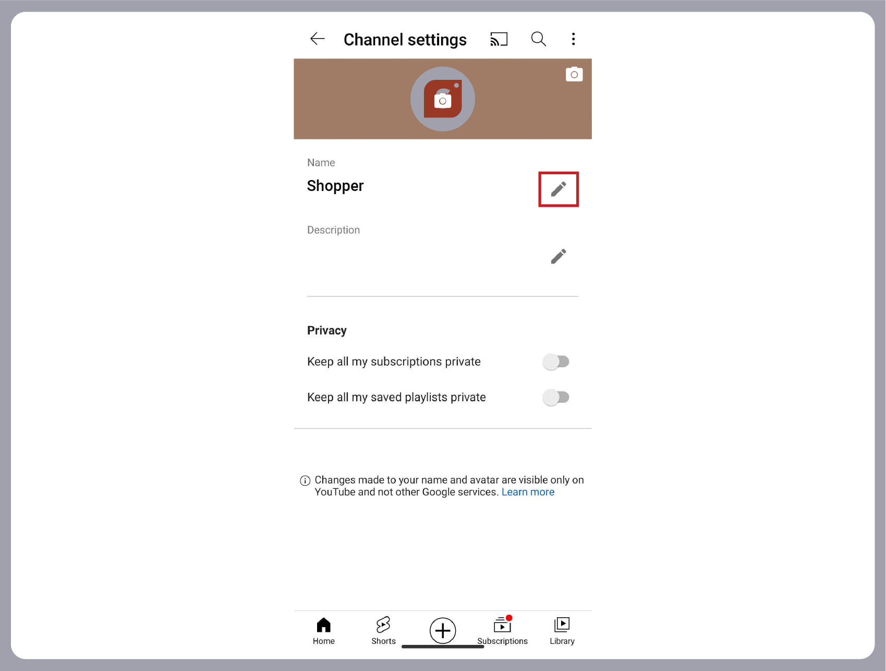Tap the Channel settings title
Screen dimensions: 886x671
point(405,40)
